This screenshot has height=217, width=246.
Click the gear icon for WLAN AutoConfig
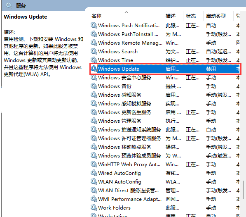pyautogui.click(x=94, y=181)
